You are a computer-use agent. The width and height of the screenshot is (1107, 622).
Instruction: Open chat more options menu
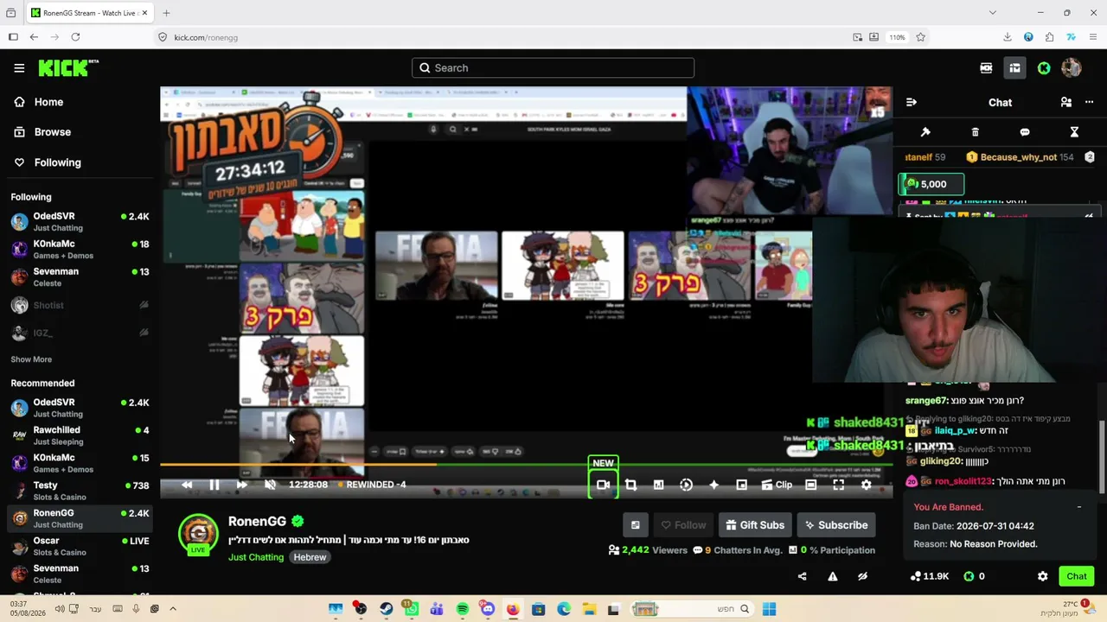pyautogui.click(x=1089, y=102)
